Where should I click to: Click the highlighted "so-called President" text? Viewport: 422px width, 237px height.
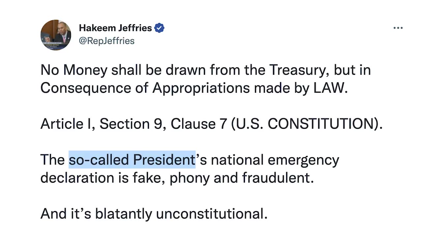[x=132, y=160]
